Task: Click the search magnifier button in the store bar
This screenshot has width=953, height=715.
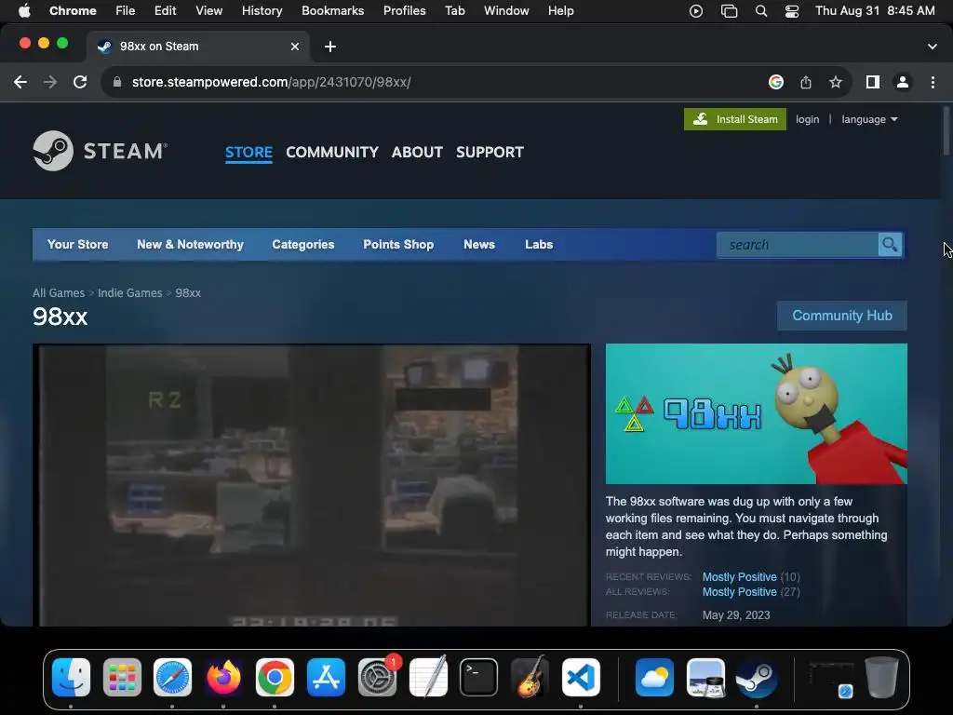Action: coord(890,245)
